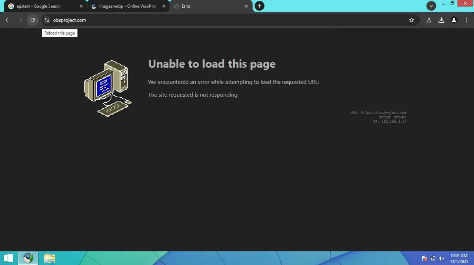The image size is (474, 265).
Task: Click the URL https://obsproject.com error detail
Action: (378, 112)
